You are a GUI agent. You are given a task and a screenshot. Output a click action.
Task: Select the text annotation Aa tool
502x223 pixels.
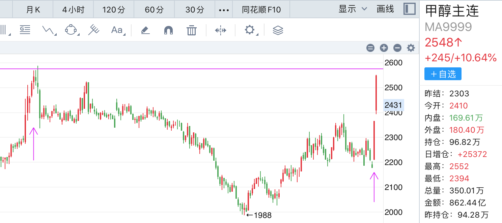[116, 30]
